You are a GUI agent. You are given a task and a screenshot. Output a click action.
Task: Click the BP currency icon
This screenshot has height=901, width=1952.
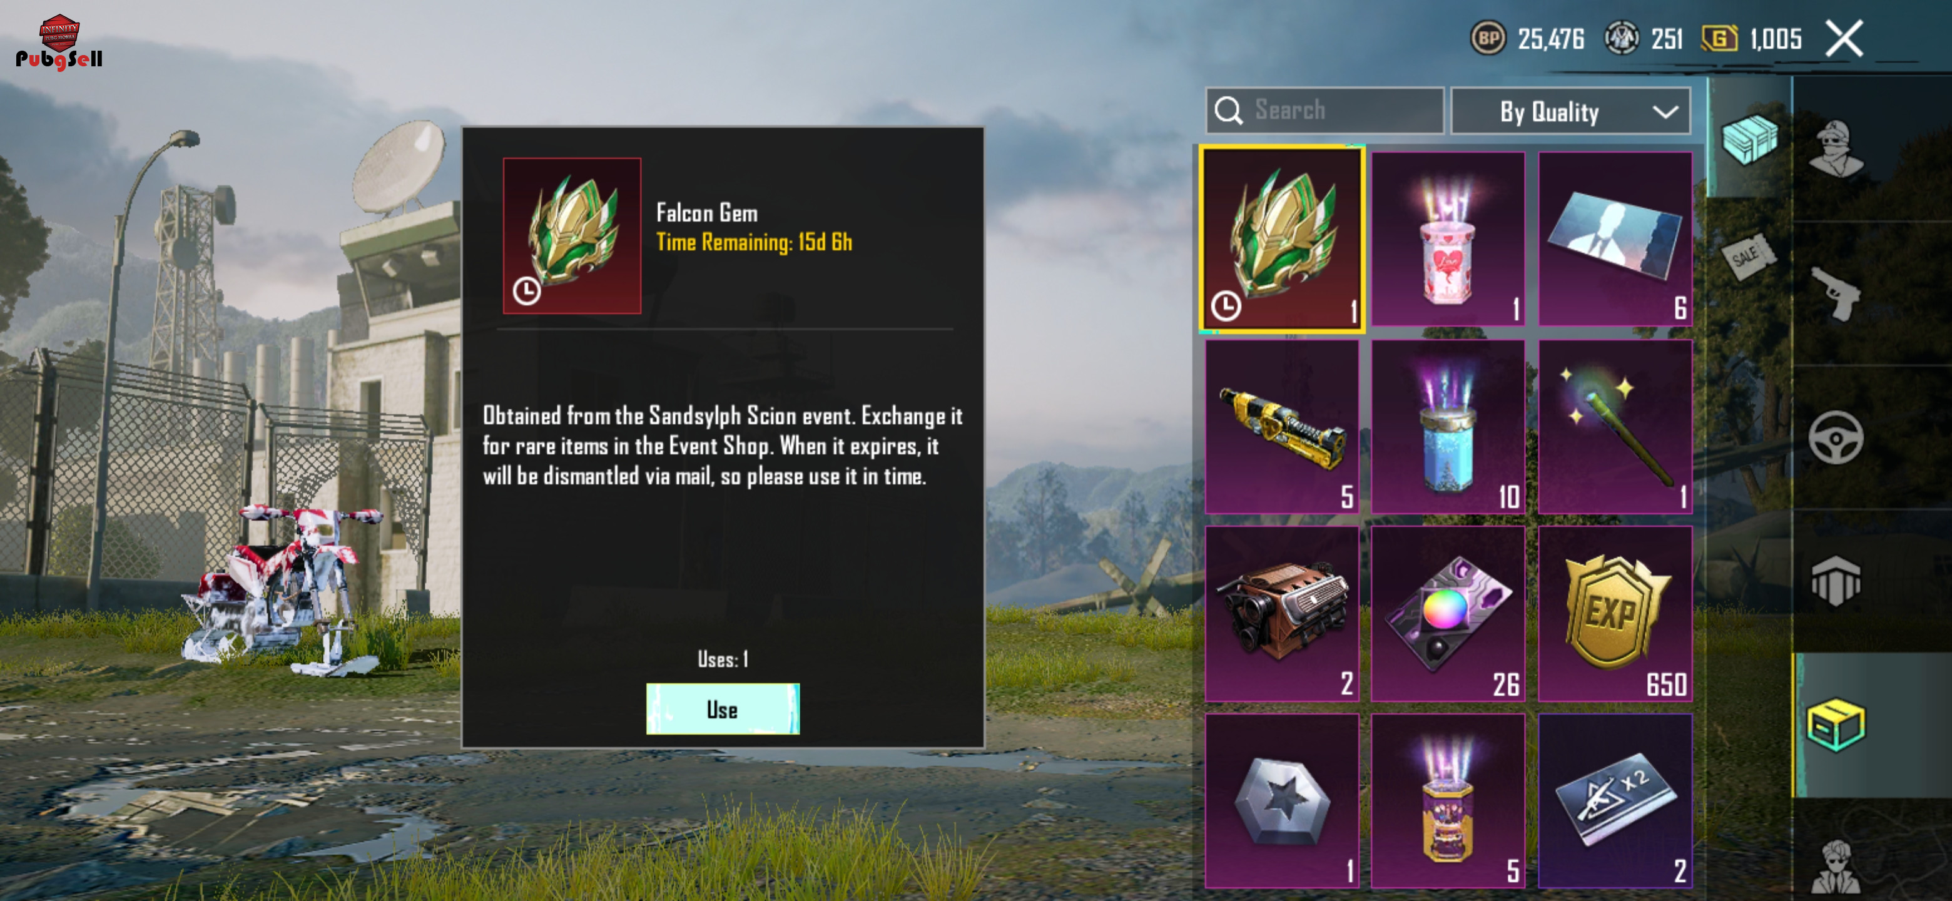pyautogui.click(x=1489, y=38)
